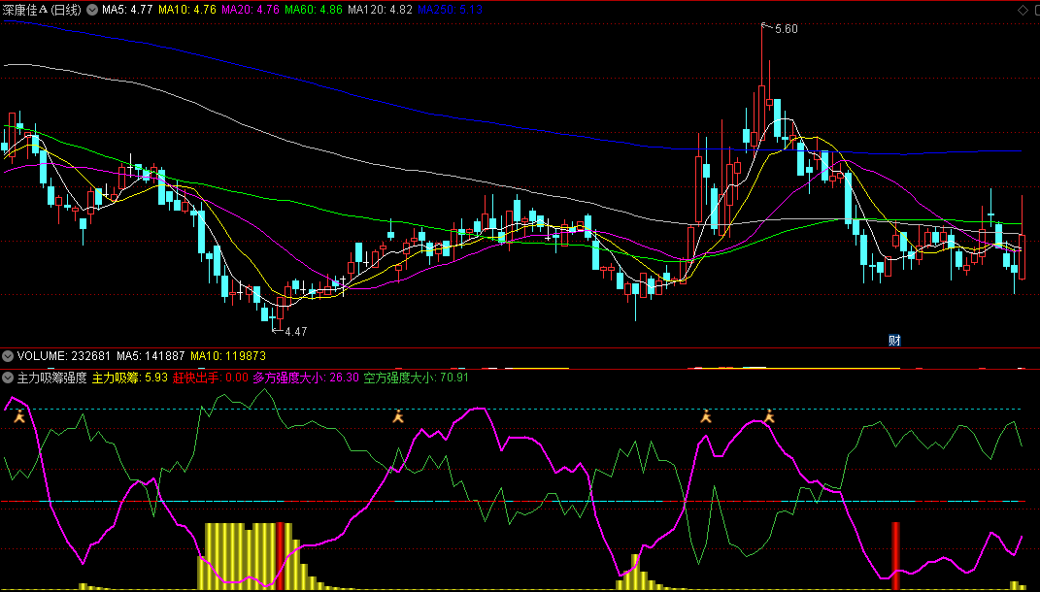Image resolution: width=1040 pixels, height=592 pixels.
Task: Click the green MA60: 4.86 label
Action: (313, 10)
